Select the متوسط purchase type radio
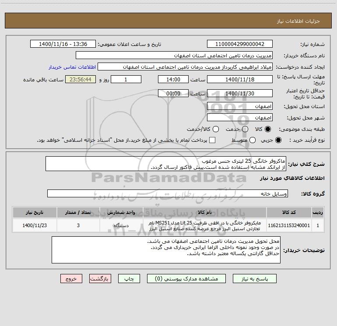The height and width of the screenshot is (326, 337). (x=253, y=140)
